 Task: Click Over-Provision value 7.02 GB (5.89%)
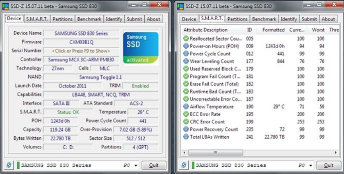tap(136, 129)
